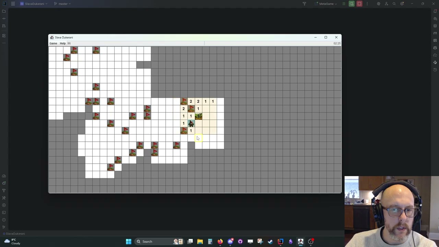Image resolution: width=439 pixels, height=247 pixels.
Task: Open GitHub Desktop from the taskbar
Action: [240, 242]
